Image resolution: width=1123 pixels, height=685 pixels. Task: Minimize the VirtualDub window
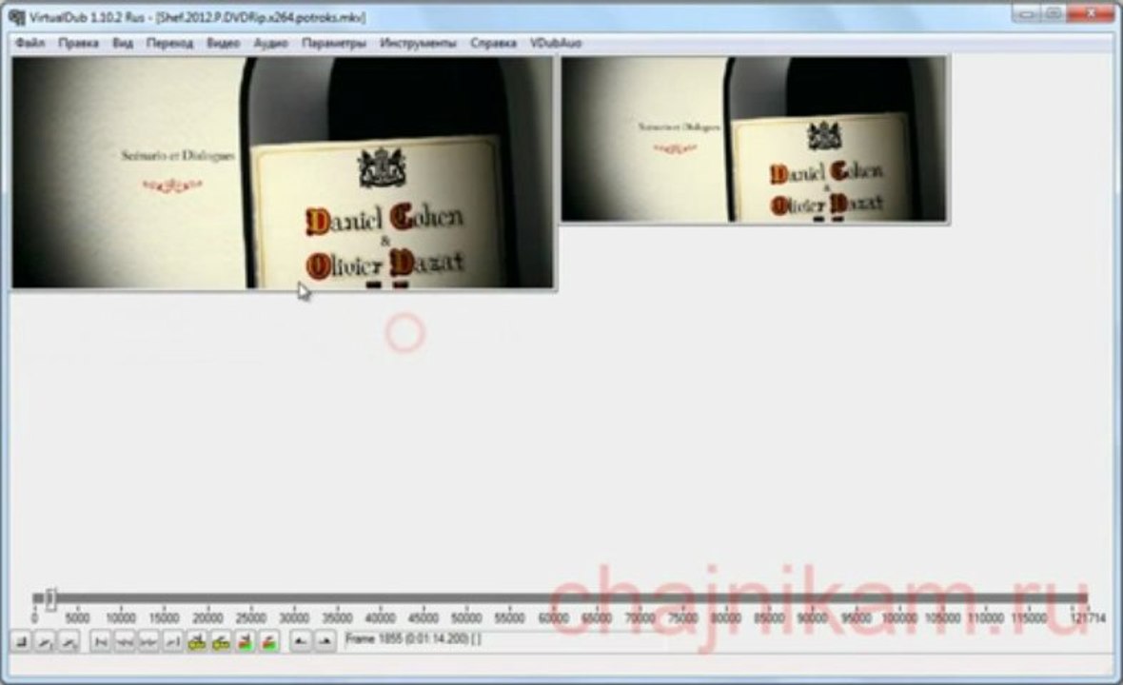click(x=1028, y=13)
